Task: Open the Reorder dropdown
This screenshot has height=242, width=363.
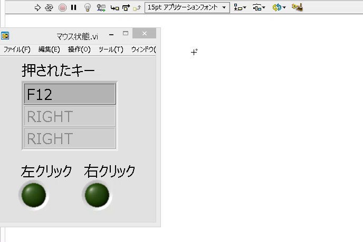Action: 279,7
